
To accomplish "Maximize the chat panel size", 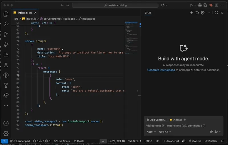I will [x=216, y=13].
